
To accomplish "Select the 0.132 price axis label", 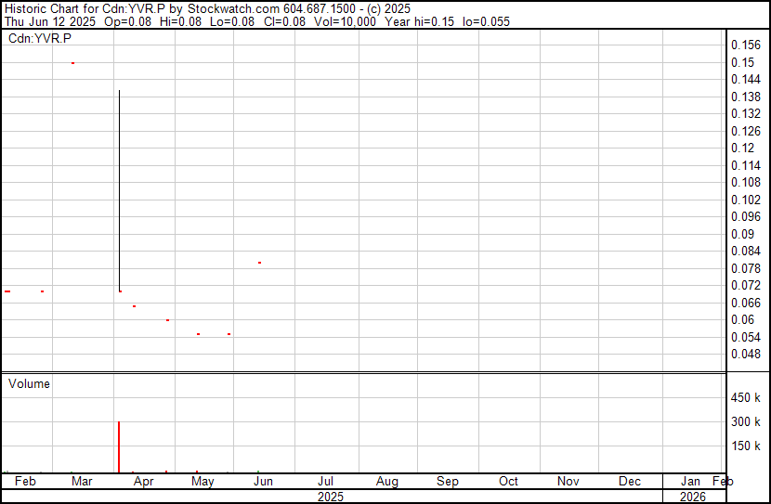I will pos(745,113).
